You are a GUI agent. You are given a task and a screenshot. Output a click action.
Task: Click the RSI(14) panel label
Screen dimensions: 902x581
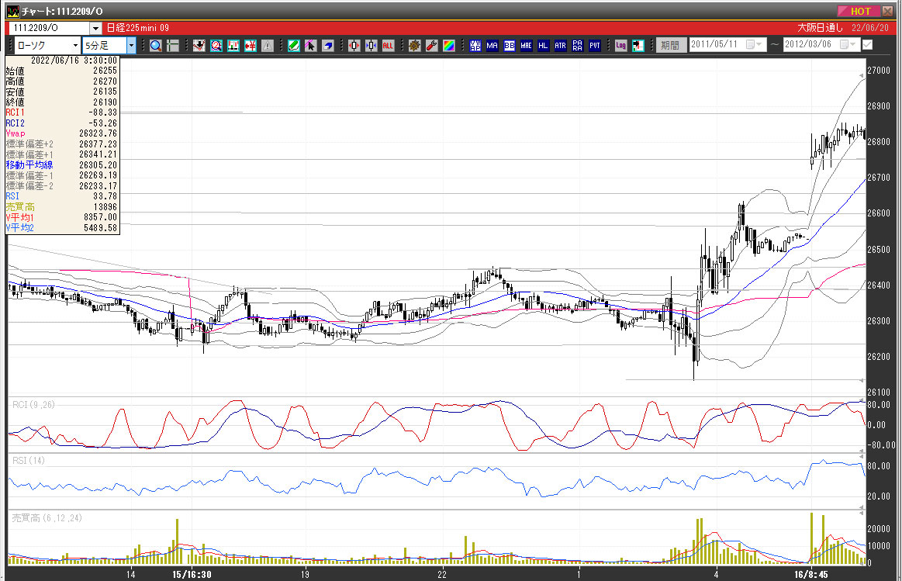click(28, 460)
